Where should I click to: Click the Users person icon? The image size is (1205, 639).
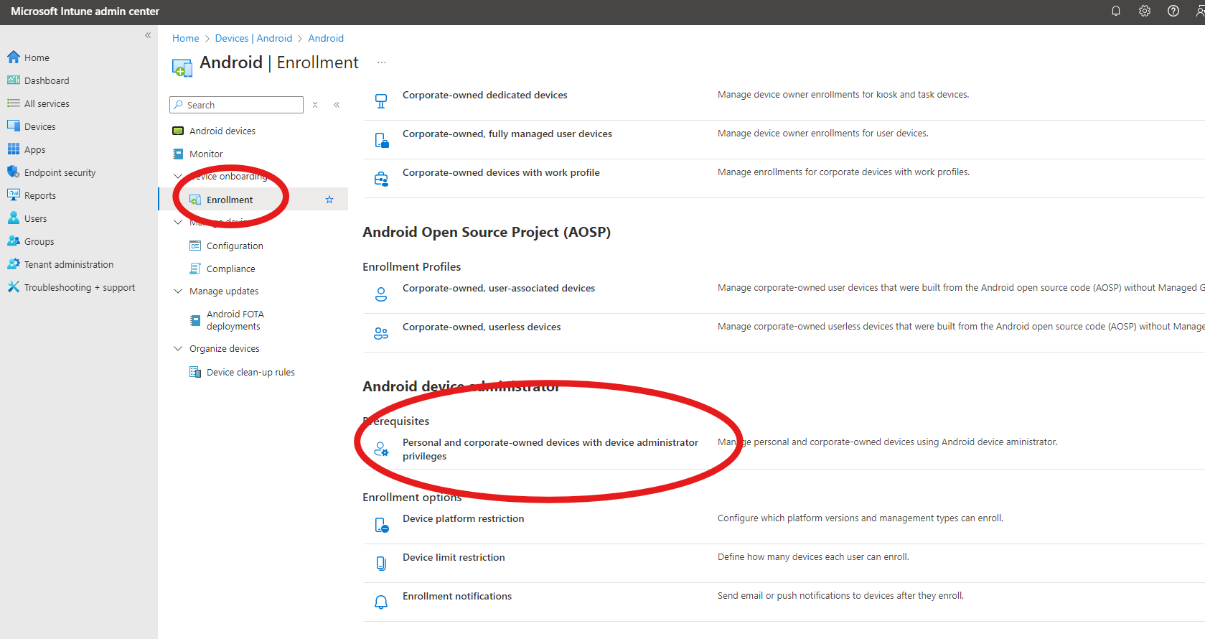tap(14, 218)
